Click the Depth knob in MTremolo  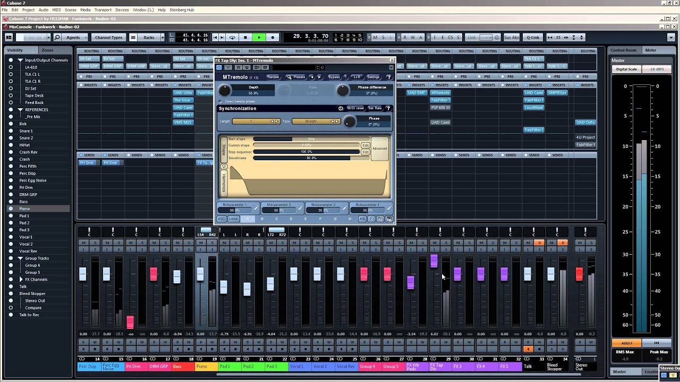click(225, 90)
